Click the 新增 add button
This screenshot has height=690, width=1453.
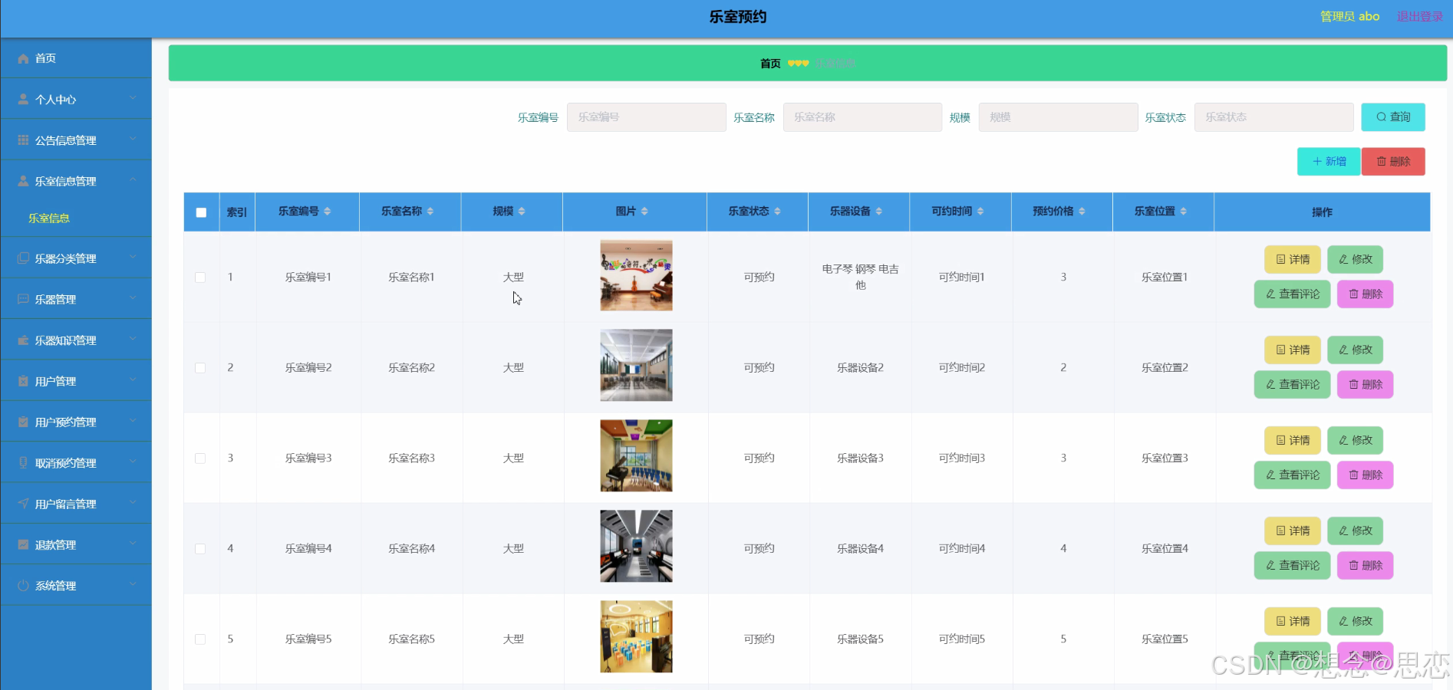(x=1329, y=162)
